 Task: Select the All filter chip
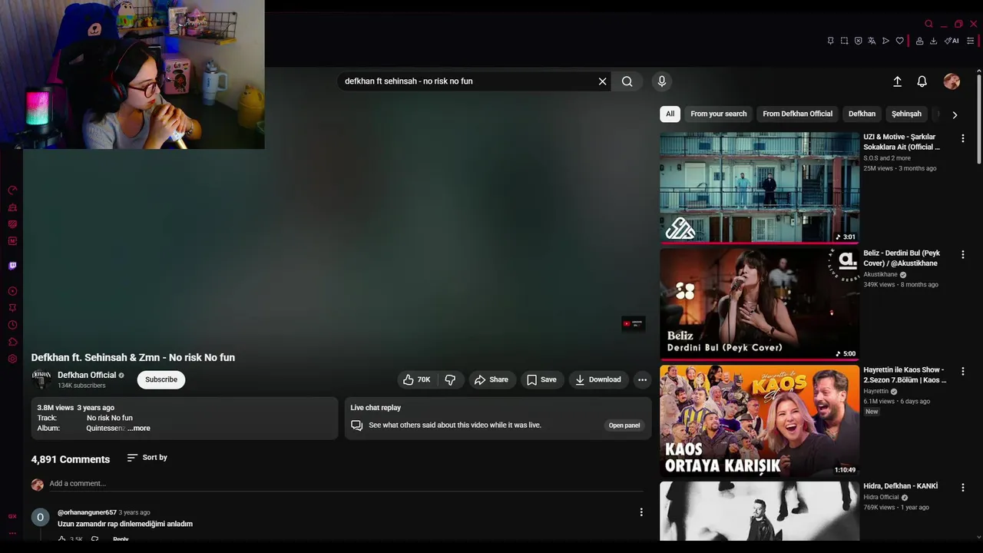click(x=670, y=114)
